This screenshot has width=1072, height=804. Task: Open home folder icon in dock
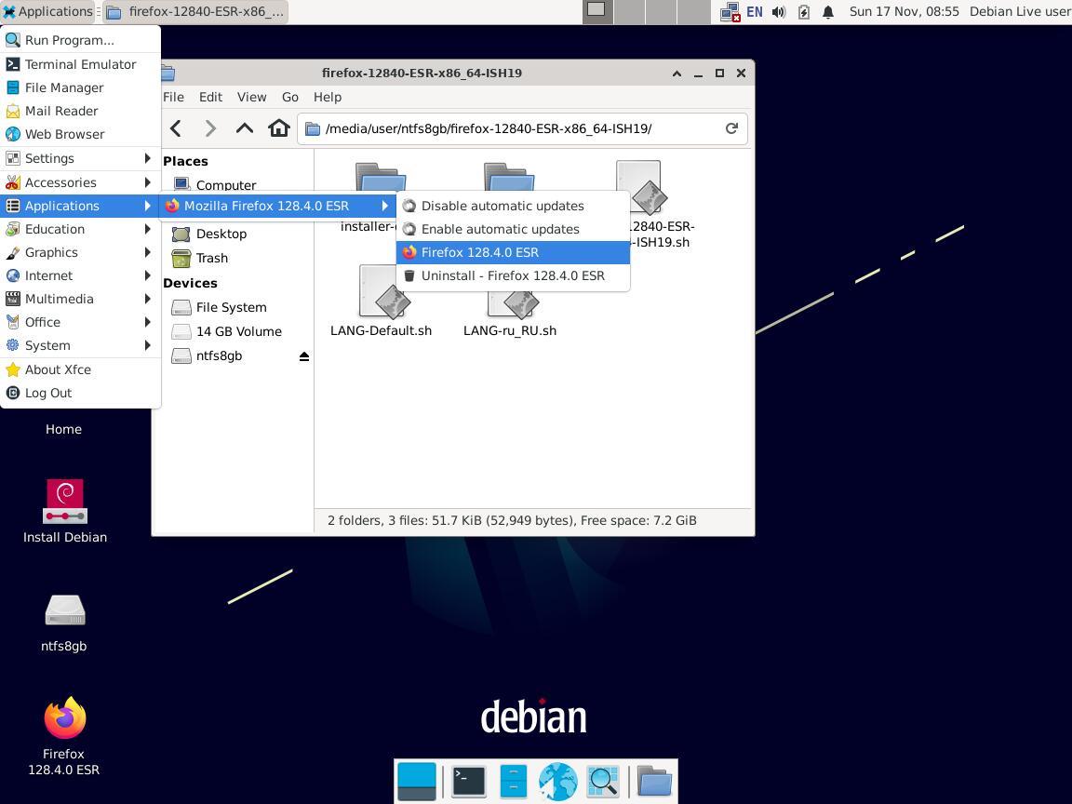[654, 781]
